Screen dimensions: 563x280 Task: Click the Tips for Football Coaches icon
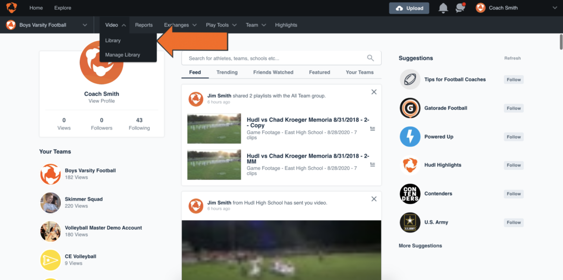[410, 79]
